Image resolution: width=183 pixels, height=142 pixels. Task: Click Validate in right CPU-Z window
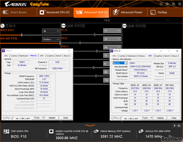coord(160,118)
